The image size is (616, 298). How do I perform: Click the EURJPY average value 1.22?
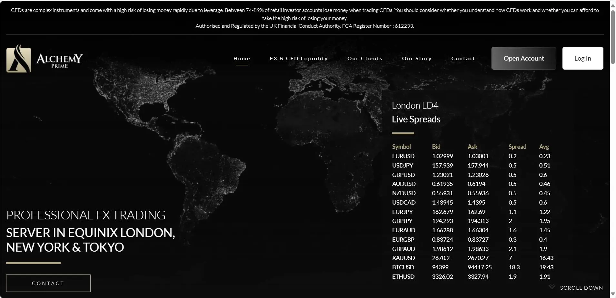click(544, 212)
